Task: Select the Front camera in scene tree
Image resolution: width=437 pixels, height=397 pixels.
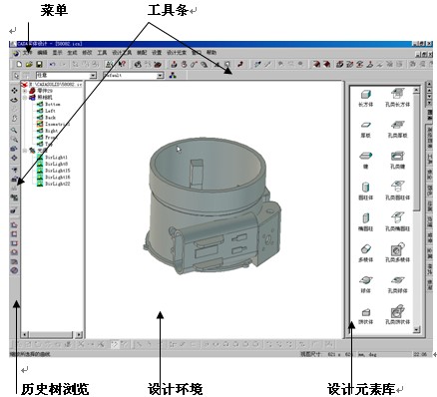Action: [x=47, y=138]
